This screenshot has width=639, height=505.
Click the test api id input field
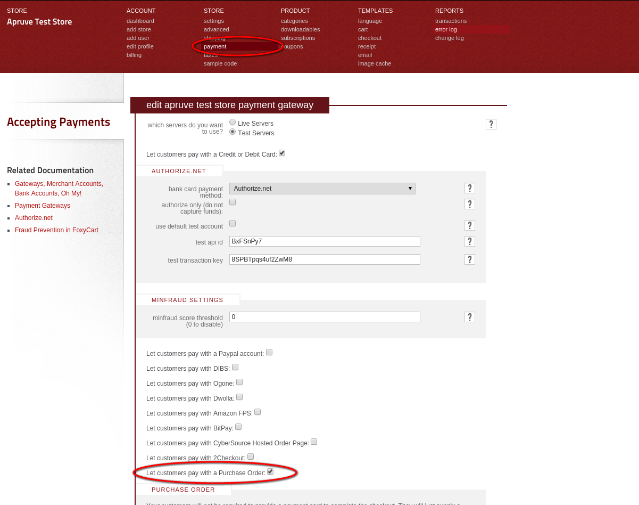324,241
